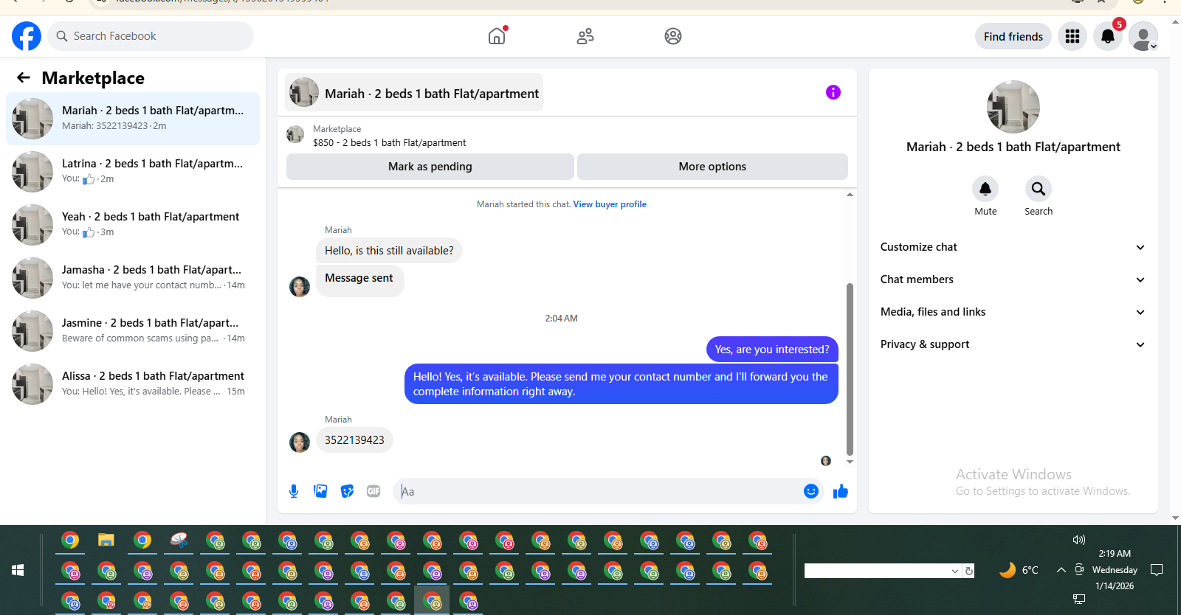
Task: Open taskbar volume speaker icon
Action: 1079,540
